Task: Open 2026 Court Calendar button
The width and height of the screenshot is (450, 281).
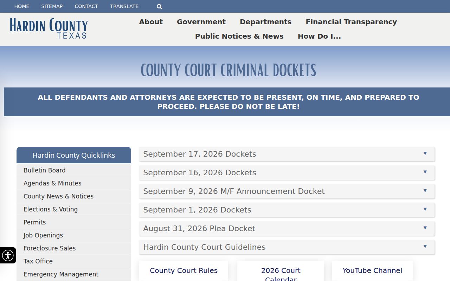Action: pos(281,271)
